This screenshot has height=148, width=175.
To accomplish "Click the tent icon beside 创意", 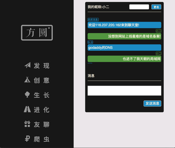I will pos(27,80).
